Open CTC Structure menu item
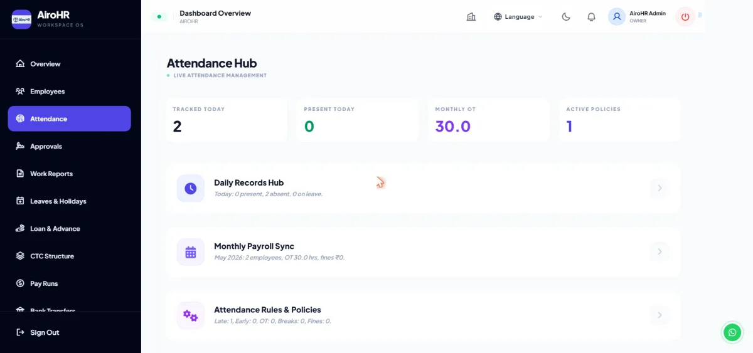 (69, 256)
